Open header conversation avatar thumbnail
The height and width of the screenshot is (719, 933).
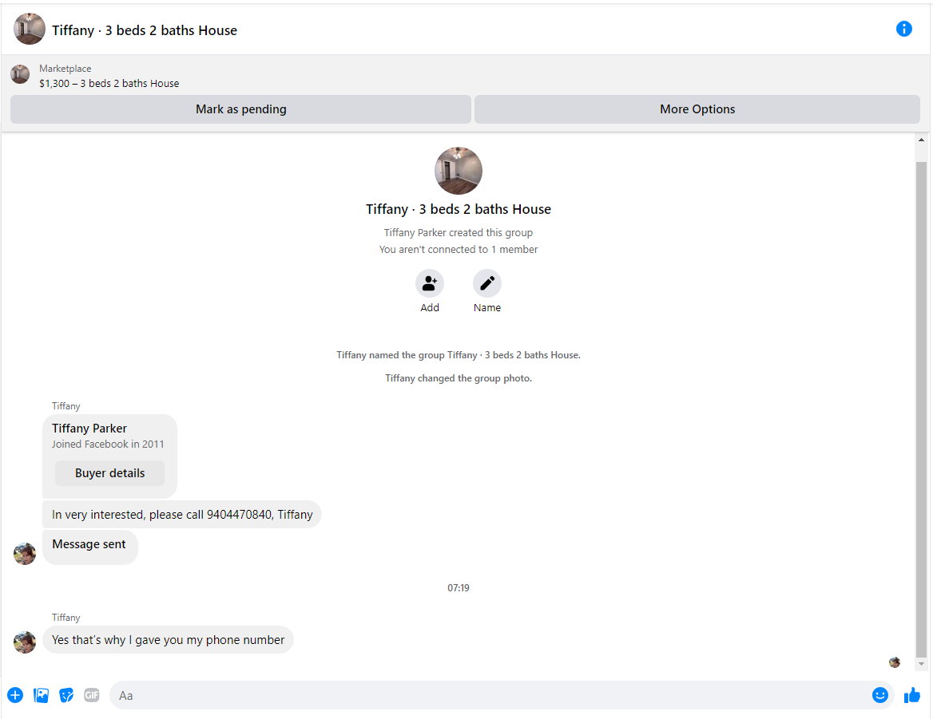(30, 30)
